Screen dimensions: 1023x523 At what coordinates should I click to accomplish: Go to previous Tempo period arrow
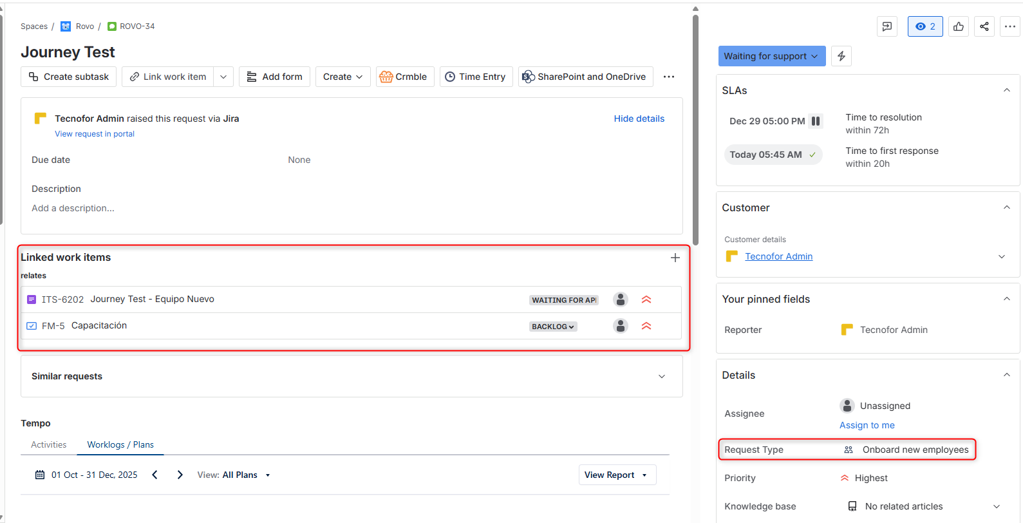(x=155, y=475)
